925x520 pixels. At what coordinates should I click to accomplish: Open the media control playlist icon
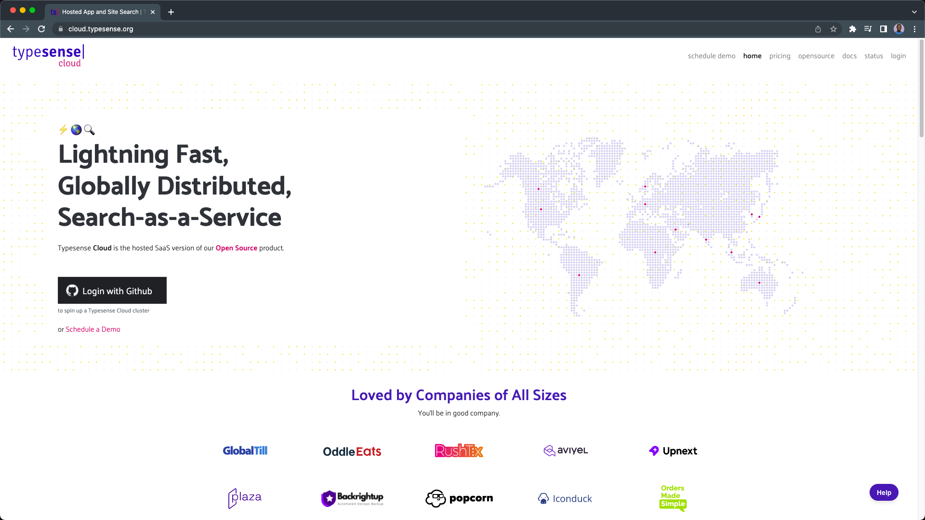[868, 29]
